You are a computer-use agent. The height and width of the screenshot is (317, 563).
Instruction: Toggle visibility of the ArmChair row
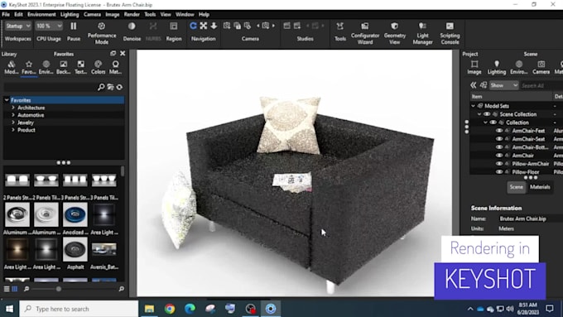(499, 156)
